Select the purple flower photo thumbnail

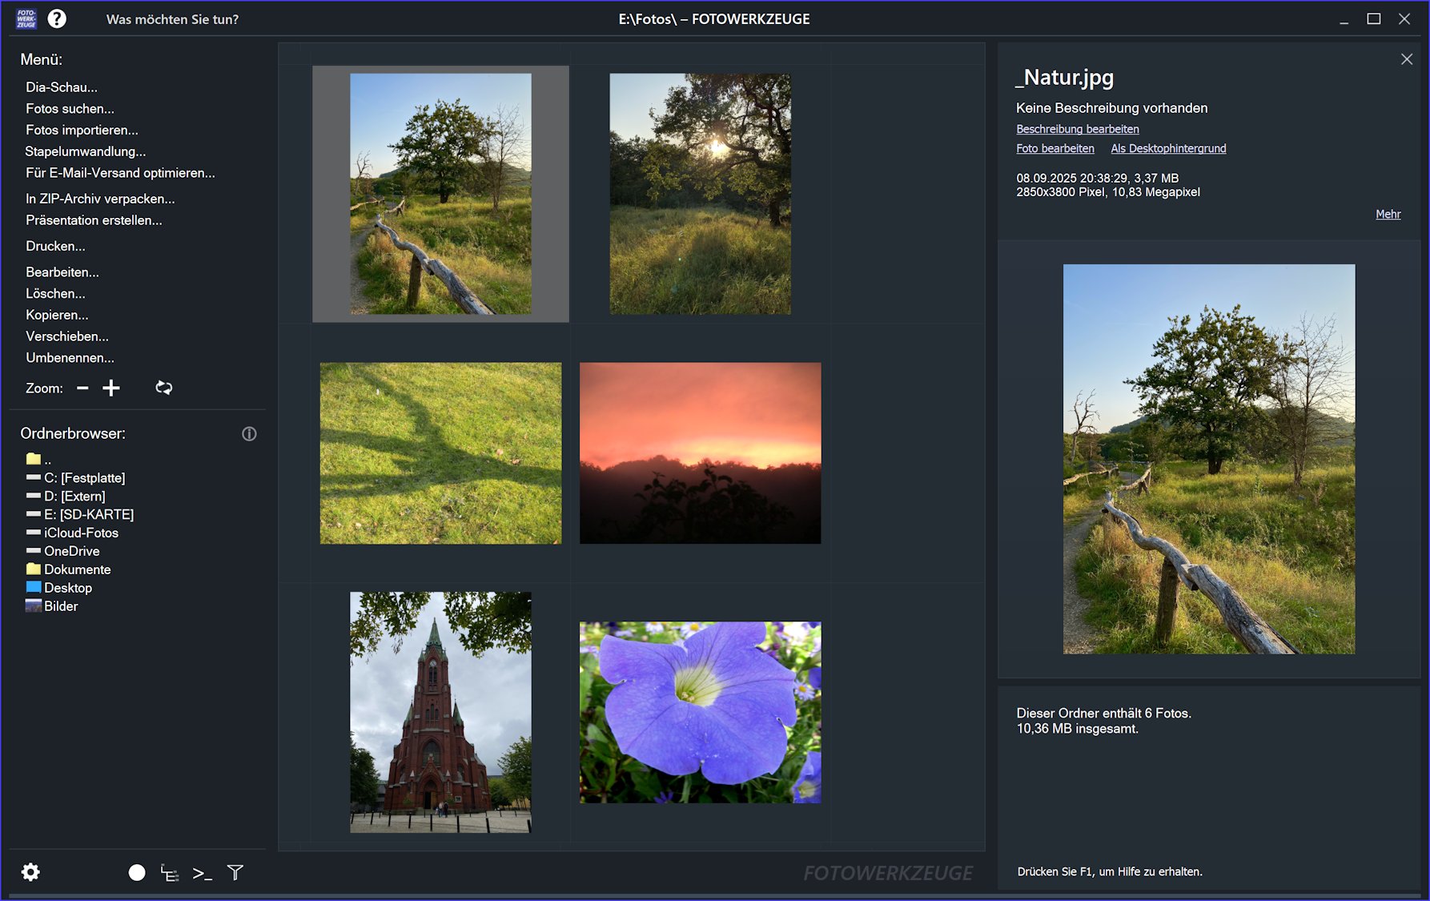pos(700,713)
